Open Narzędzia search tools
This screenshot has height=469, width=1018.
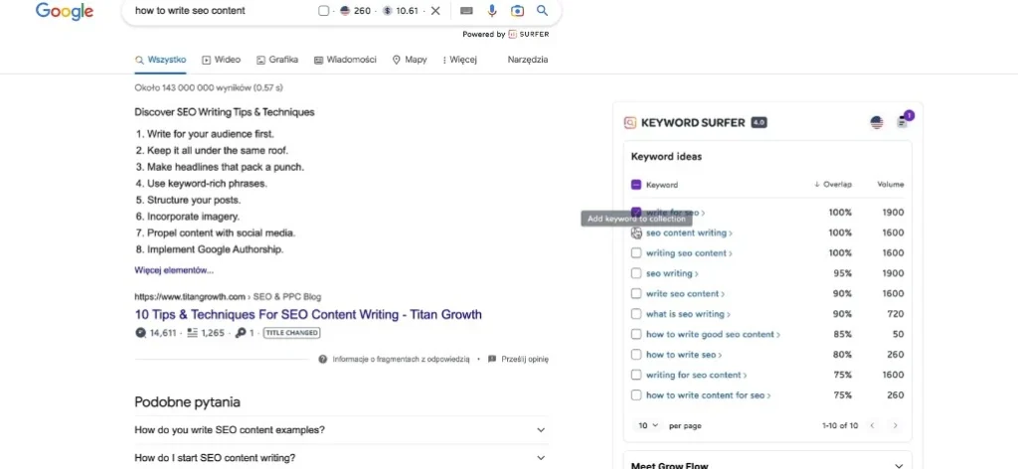point(528,60)
